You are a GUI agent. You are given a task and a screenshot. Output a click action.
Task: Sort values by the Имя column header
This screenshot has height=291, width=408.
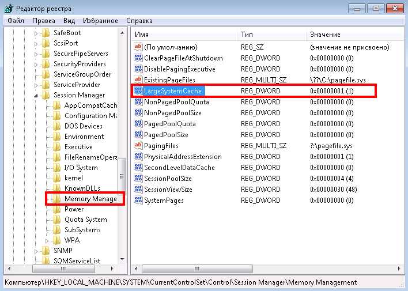click(184, 35)
